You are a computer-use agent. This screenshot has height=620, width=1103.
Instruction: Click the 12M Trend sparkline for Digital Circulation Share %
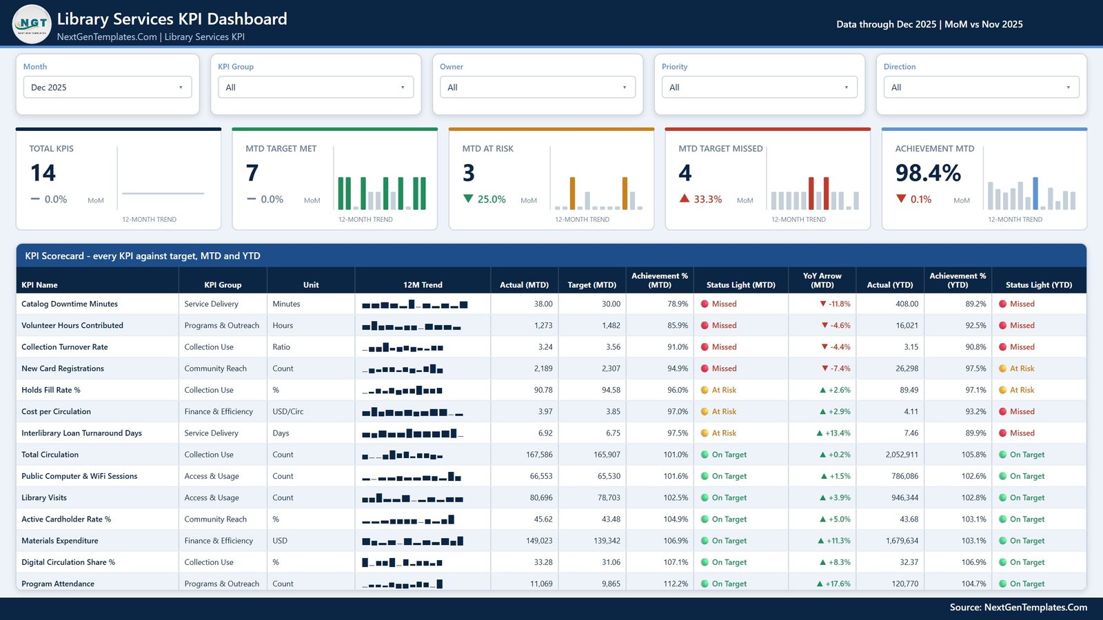point(403,562)
